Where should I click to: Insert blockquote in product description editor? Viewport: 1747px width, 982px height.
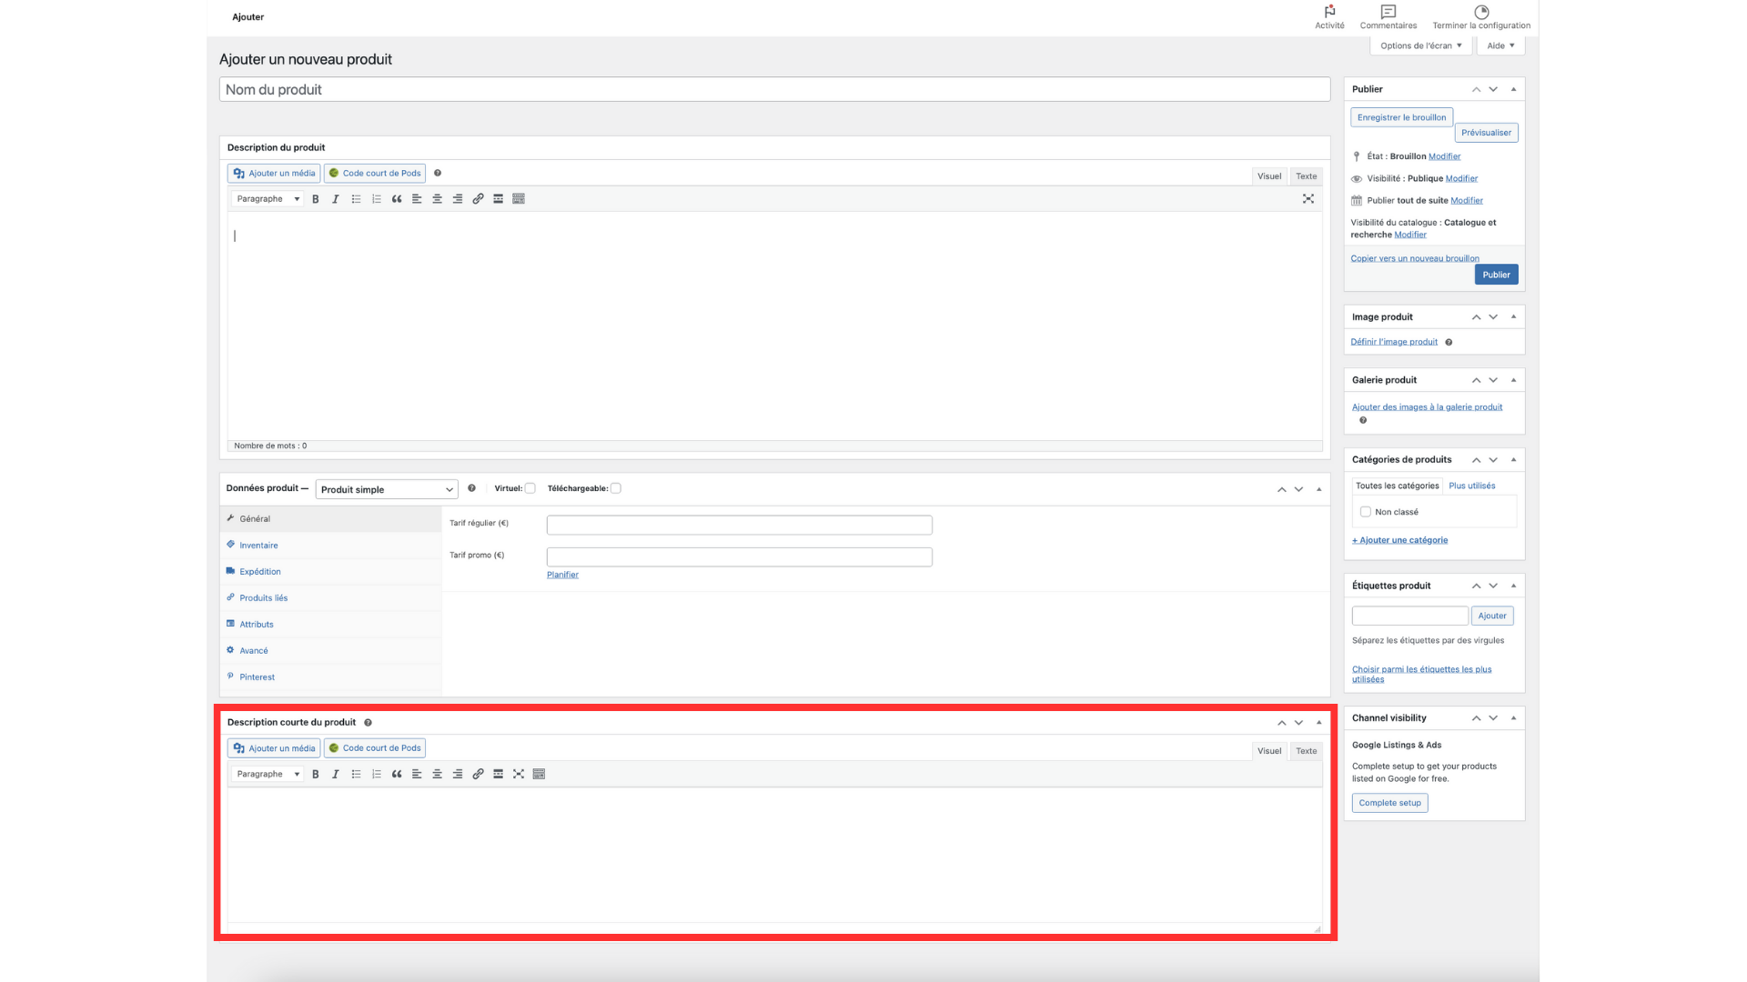pos(397,199)
